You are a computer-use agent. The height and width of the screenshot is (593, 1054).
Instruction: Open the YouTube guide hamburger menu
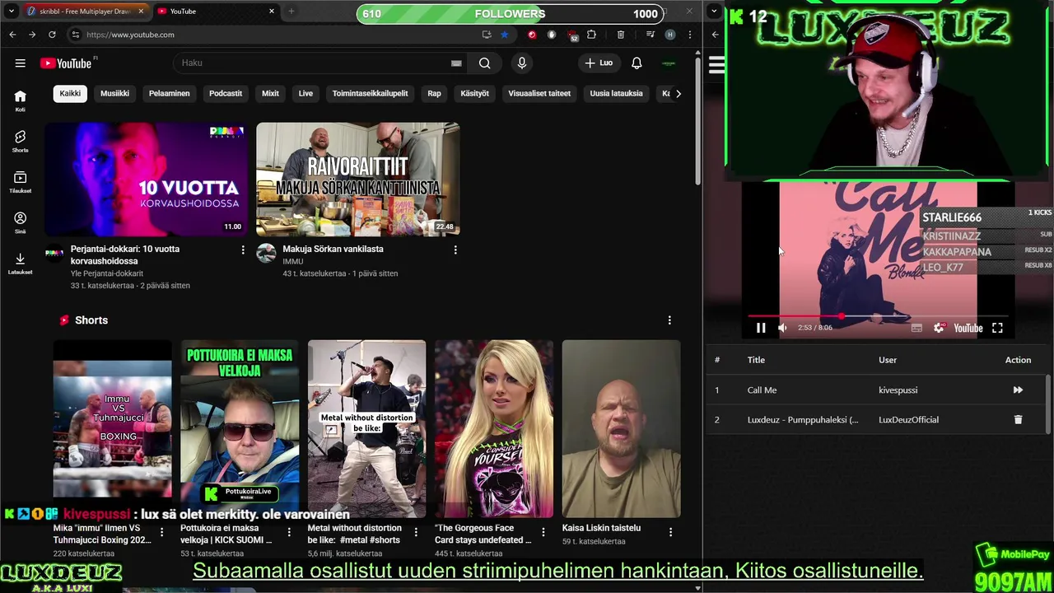coord(20,63)
